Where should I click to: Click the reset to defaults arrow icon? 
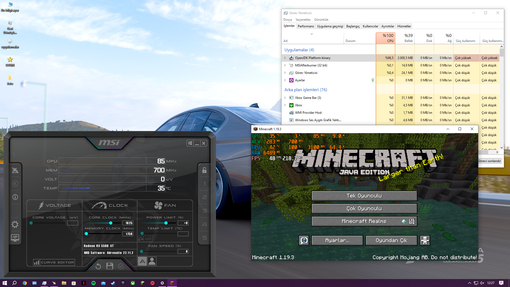coord(98,266)
